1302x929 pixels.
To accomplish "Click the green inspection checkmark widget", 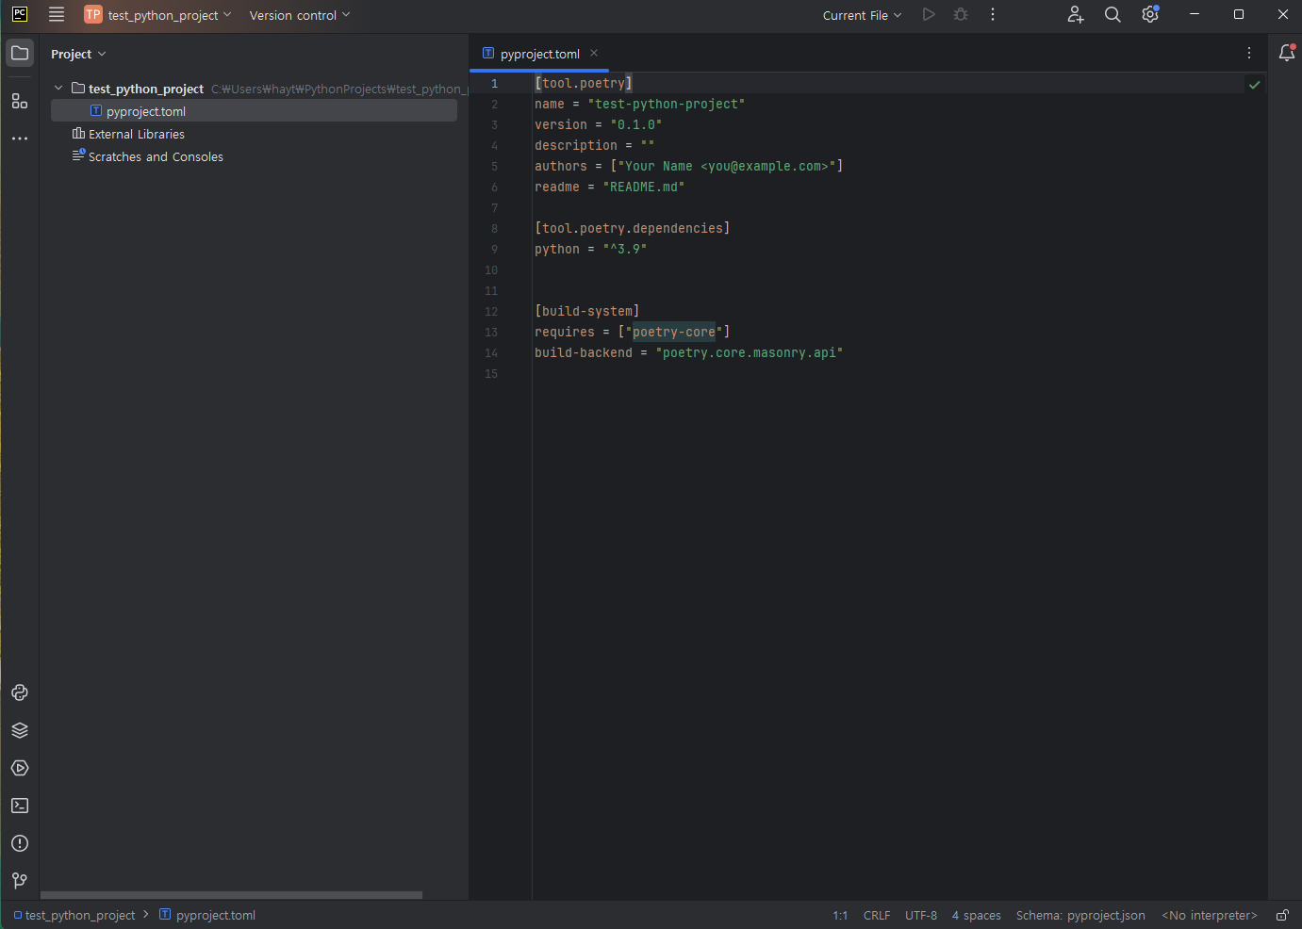I will point(1255,85).
